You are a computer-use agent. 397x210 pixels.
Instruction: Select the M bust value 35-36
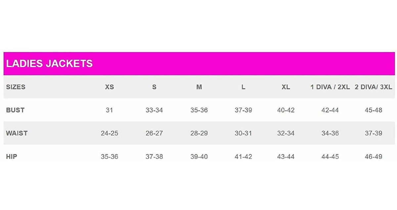(x=199, y=110)
